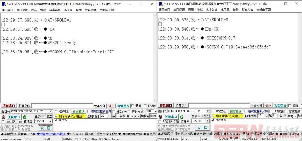Enable 接收数据到文件 in COM6 window
Image resolution: width=302 pixels, height=141 pixels.
246,111
